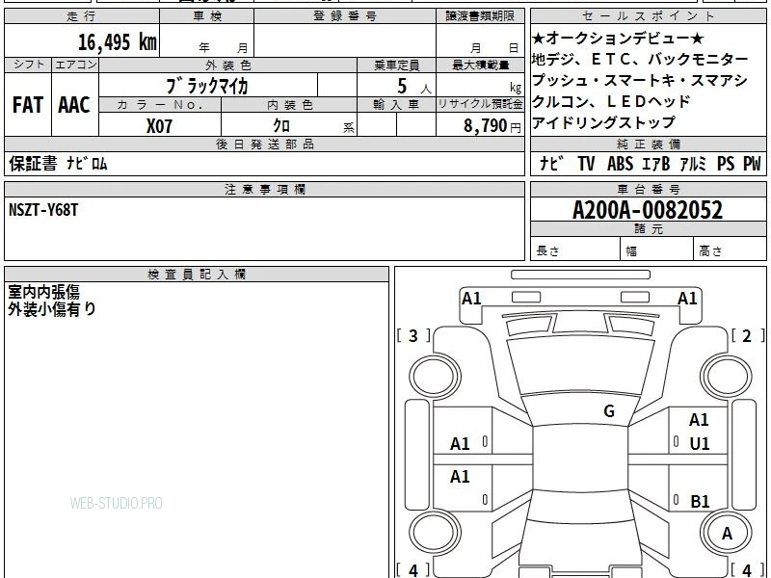Select the 外装小傷有り inspector note
The image size is (771, 578).
(x=52, y=309)
